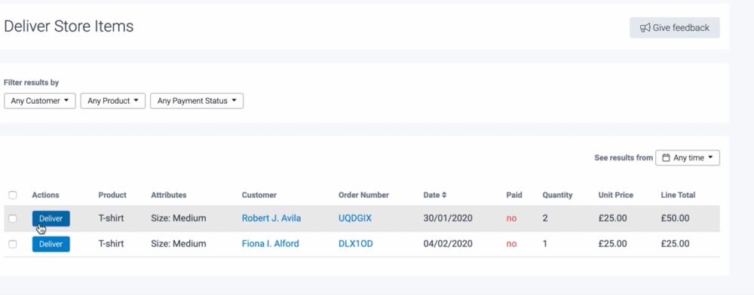Open customer Robert J. Avila link
The height and width of the screenshot is (295, 754).
pos(271,218)
